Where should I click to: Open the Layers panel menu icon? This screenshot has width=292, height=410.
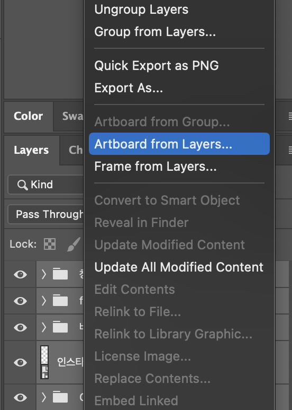tap(290, 150)
